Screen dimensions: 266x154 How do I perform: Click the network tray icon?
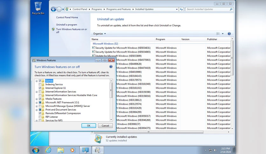(x=211, y=150)
